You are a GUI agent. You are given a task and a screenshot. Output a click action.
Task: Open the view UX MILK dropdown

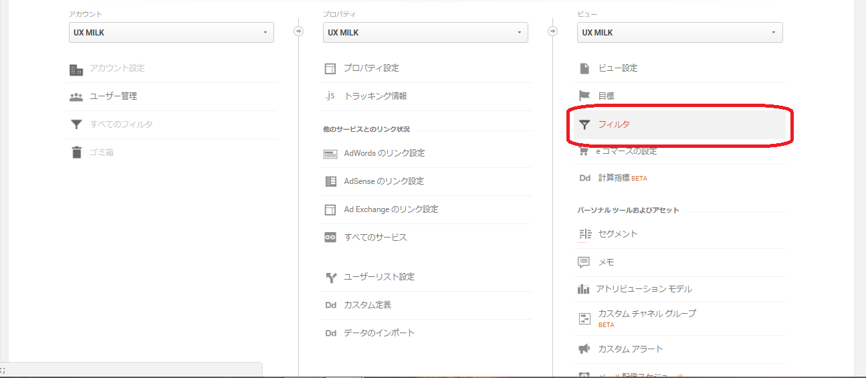click(x=679, y=33)
